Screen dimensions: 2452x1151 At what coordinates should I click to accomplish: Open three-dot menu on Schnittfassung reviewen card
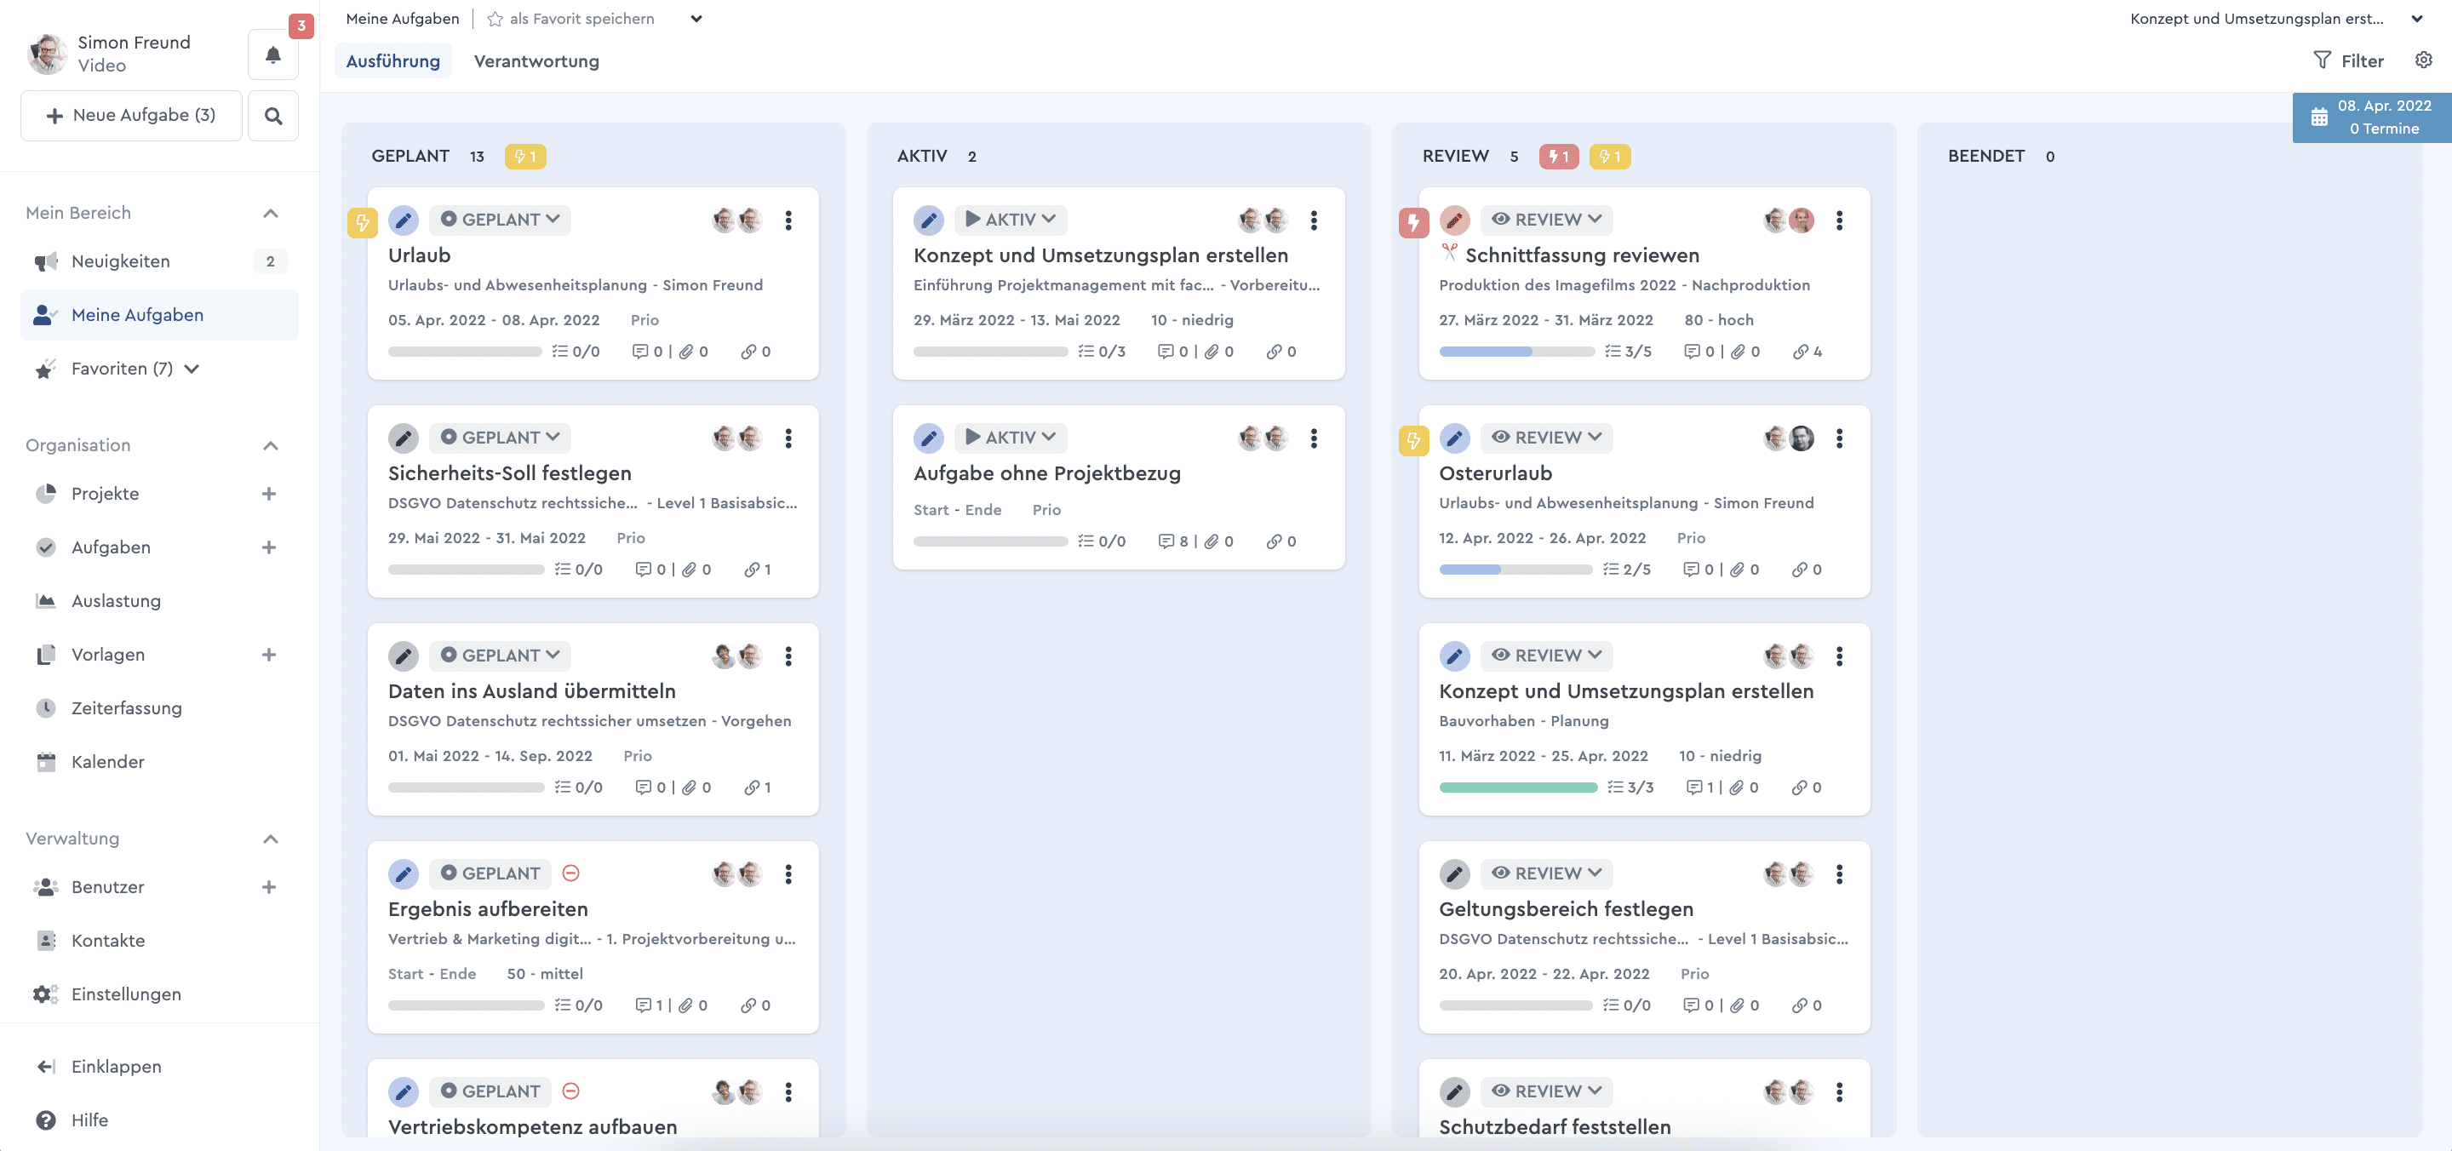(1839, 220)
